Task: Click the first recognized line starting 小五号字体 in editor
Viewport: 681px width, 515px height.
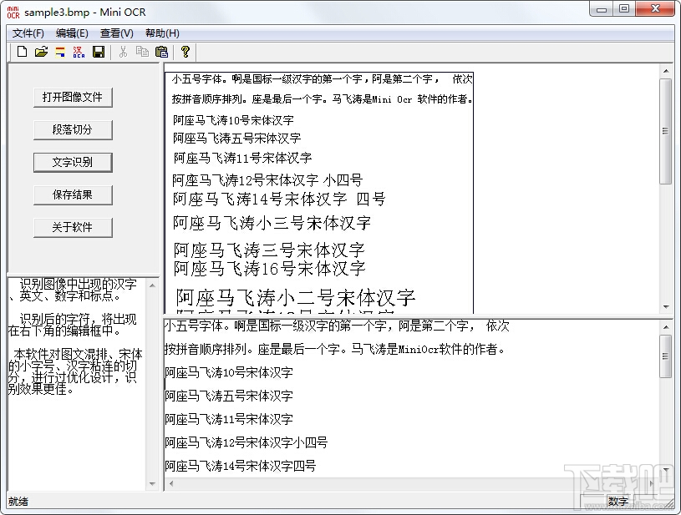Action: point(337,326)
